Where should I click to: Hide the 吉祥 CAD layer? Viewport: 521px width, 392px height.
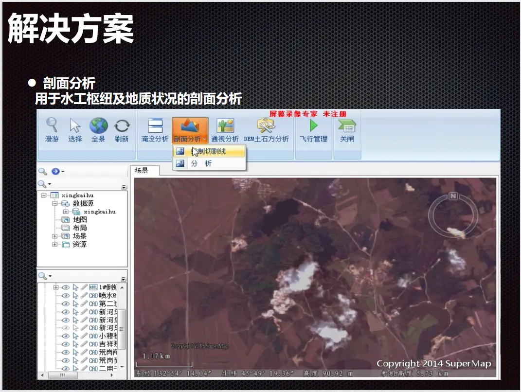pos(66,344)
